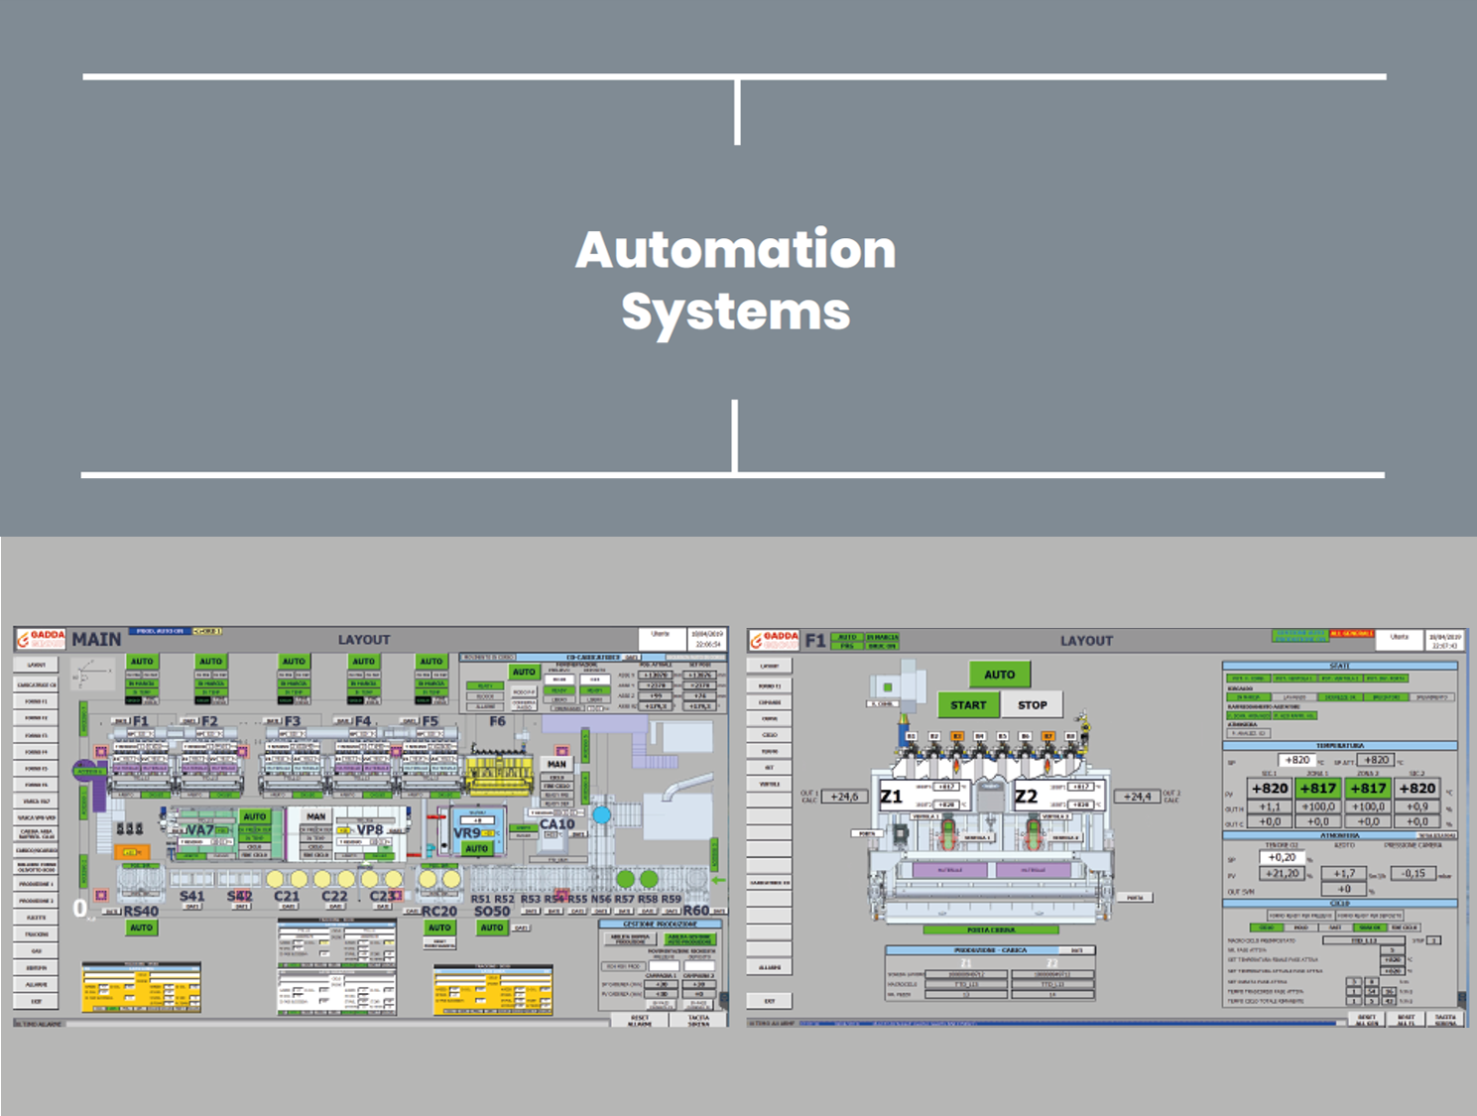Toggle AUTO mode above furnace F2
Screen dimensions: 1477x1116
[x=210, y=662]
